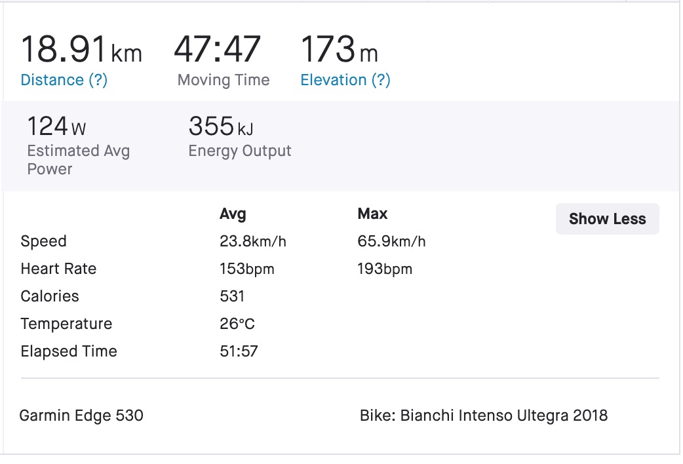Click the 355 kJ energy output value
The height and width of the screenshot is (464, 683).
[x=221, y=126]
